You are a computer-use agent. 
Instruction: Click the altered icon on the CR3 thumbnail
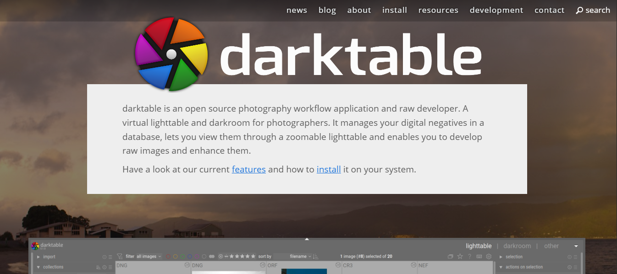pyautogui.click(x=414, y=265)
